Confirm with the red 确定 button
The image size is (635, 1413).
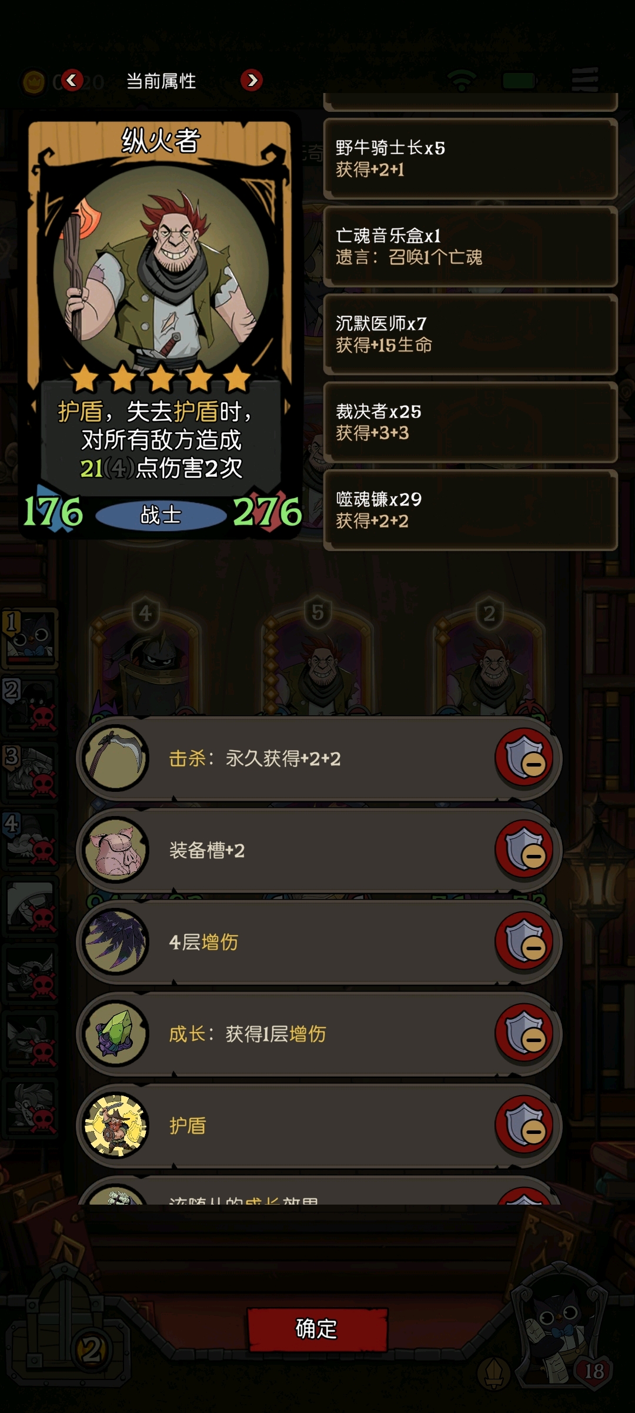point(317,1329)
